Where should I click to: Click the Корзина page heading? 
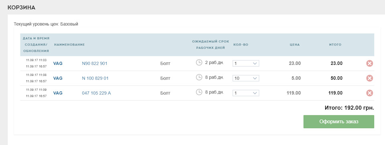(x=21, y=8)
